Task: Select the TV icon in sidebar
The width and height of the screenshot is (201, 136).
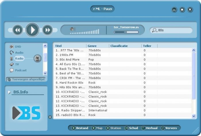Action: click(11, 64)
